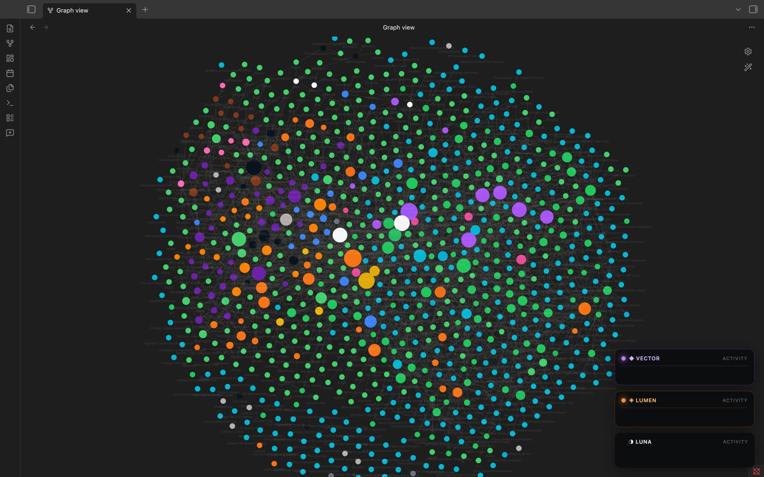Screen dimensions: 764x477
Task: Click the four-squares canvas icon in ribbon
Action: coord(10,58)
